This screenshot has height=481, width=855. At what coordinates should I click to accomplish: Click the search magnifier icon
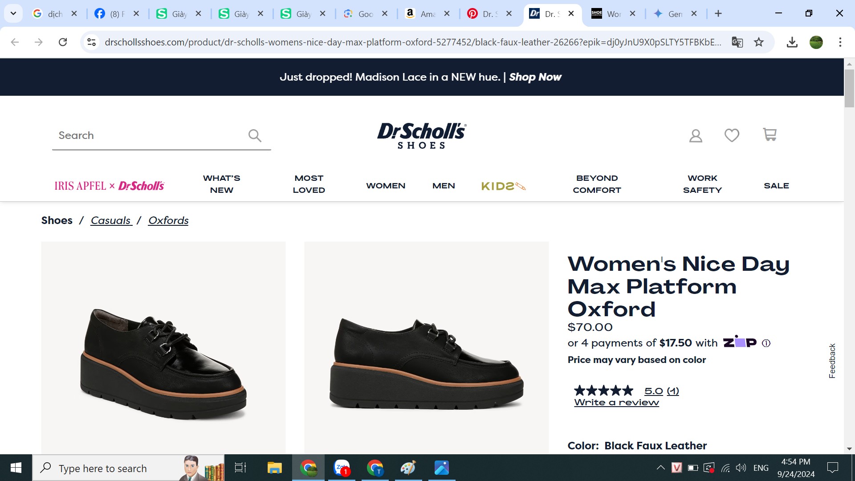pyautogui.click(x=255, y=135)
